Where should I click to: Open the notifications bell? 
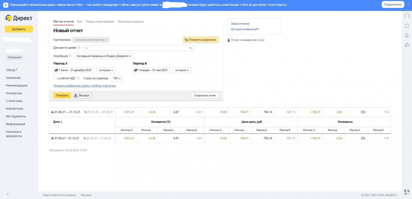(407, 35)
